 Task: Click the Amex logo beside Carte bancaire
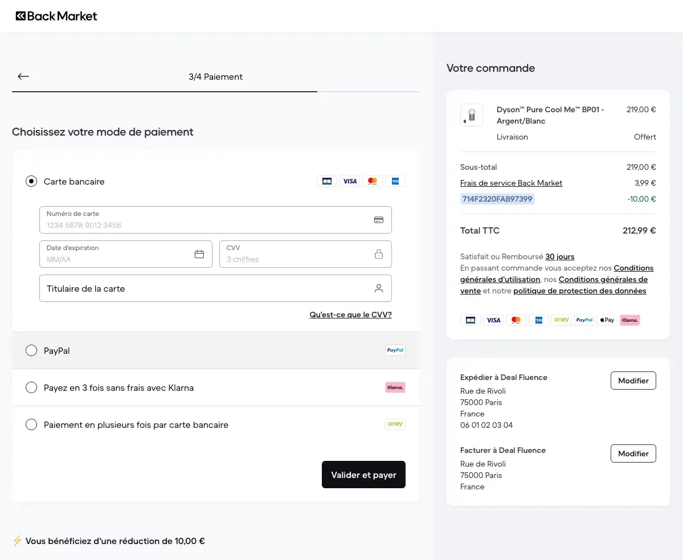point(395,181)
